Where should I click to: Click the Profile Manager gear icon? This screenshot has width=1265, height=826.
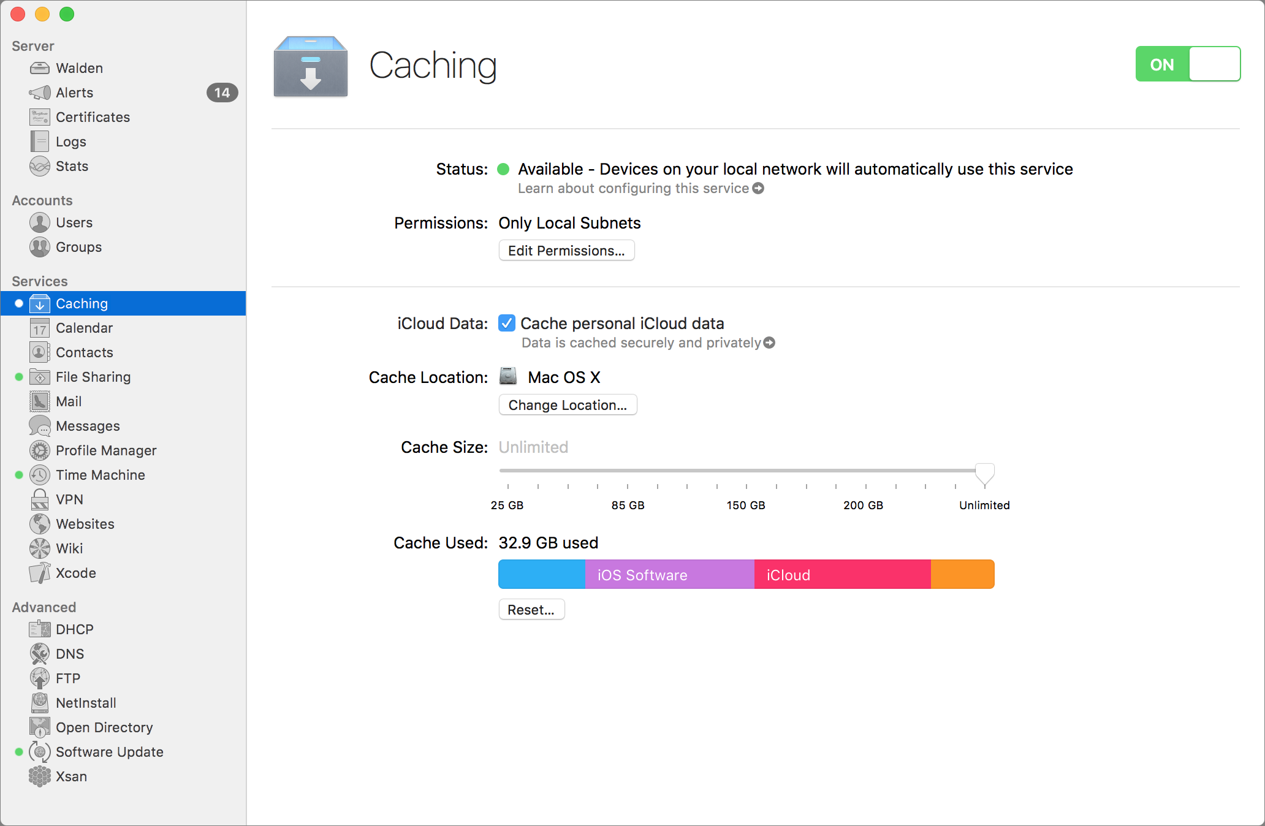[40, 450]
